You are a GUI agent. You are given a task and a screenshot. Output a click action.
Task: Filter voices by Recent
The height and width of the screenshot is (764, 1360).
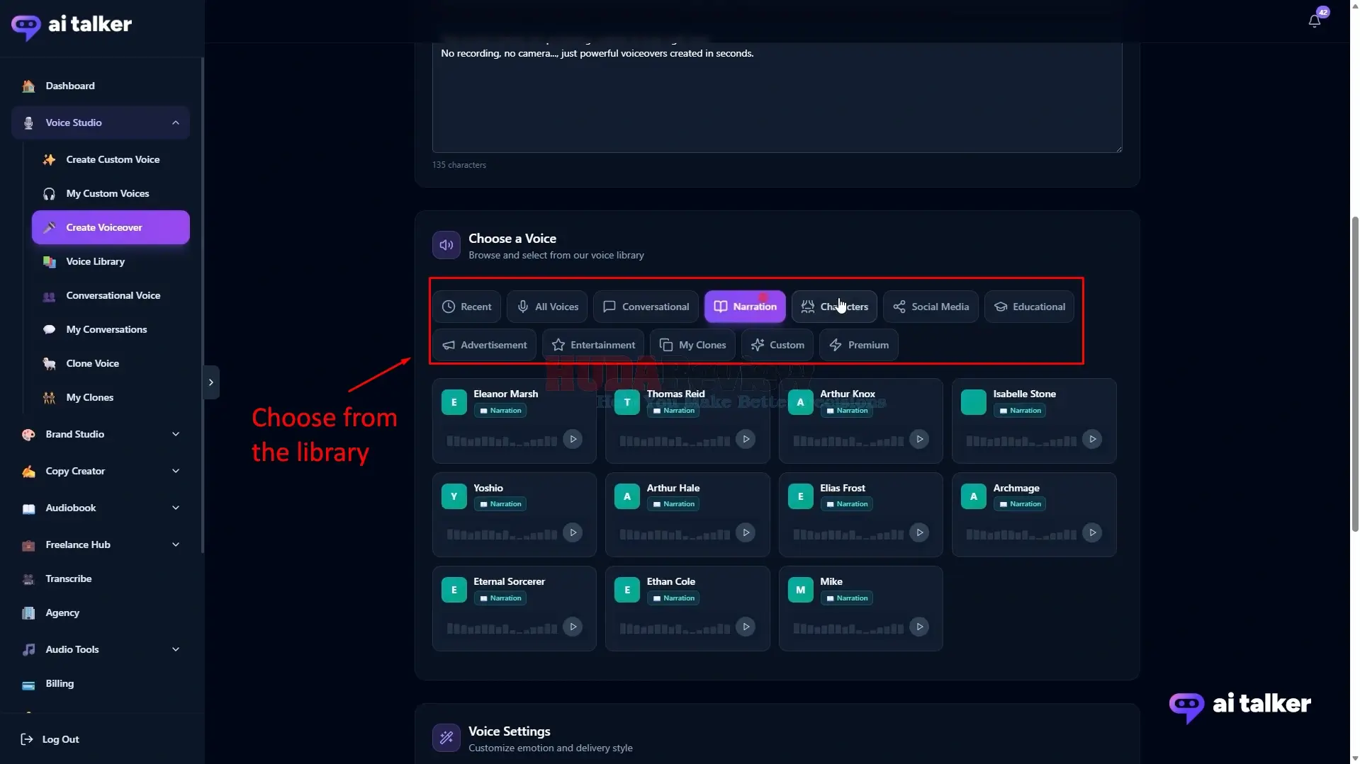point(467,307)
